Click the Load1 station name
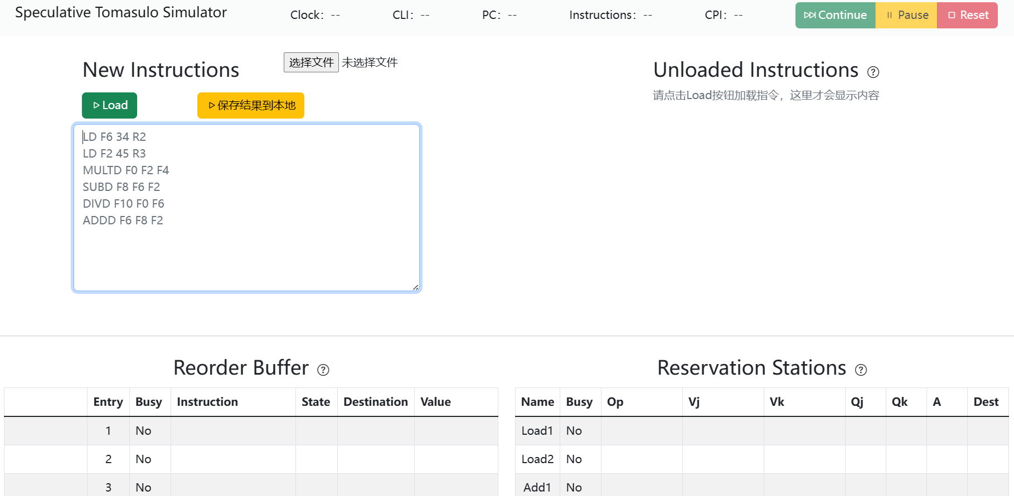 pyautogui.click(x=537, y=431)
